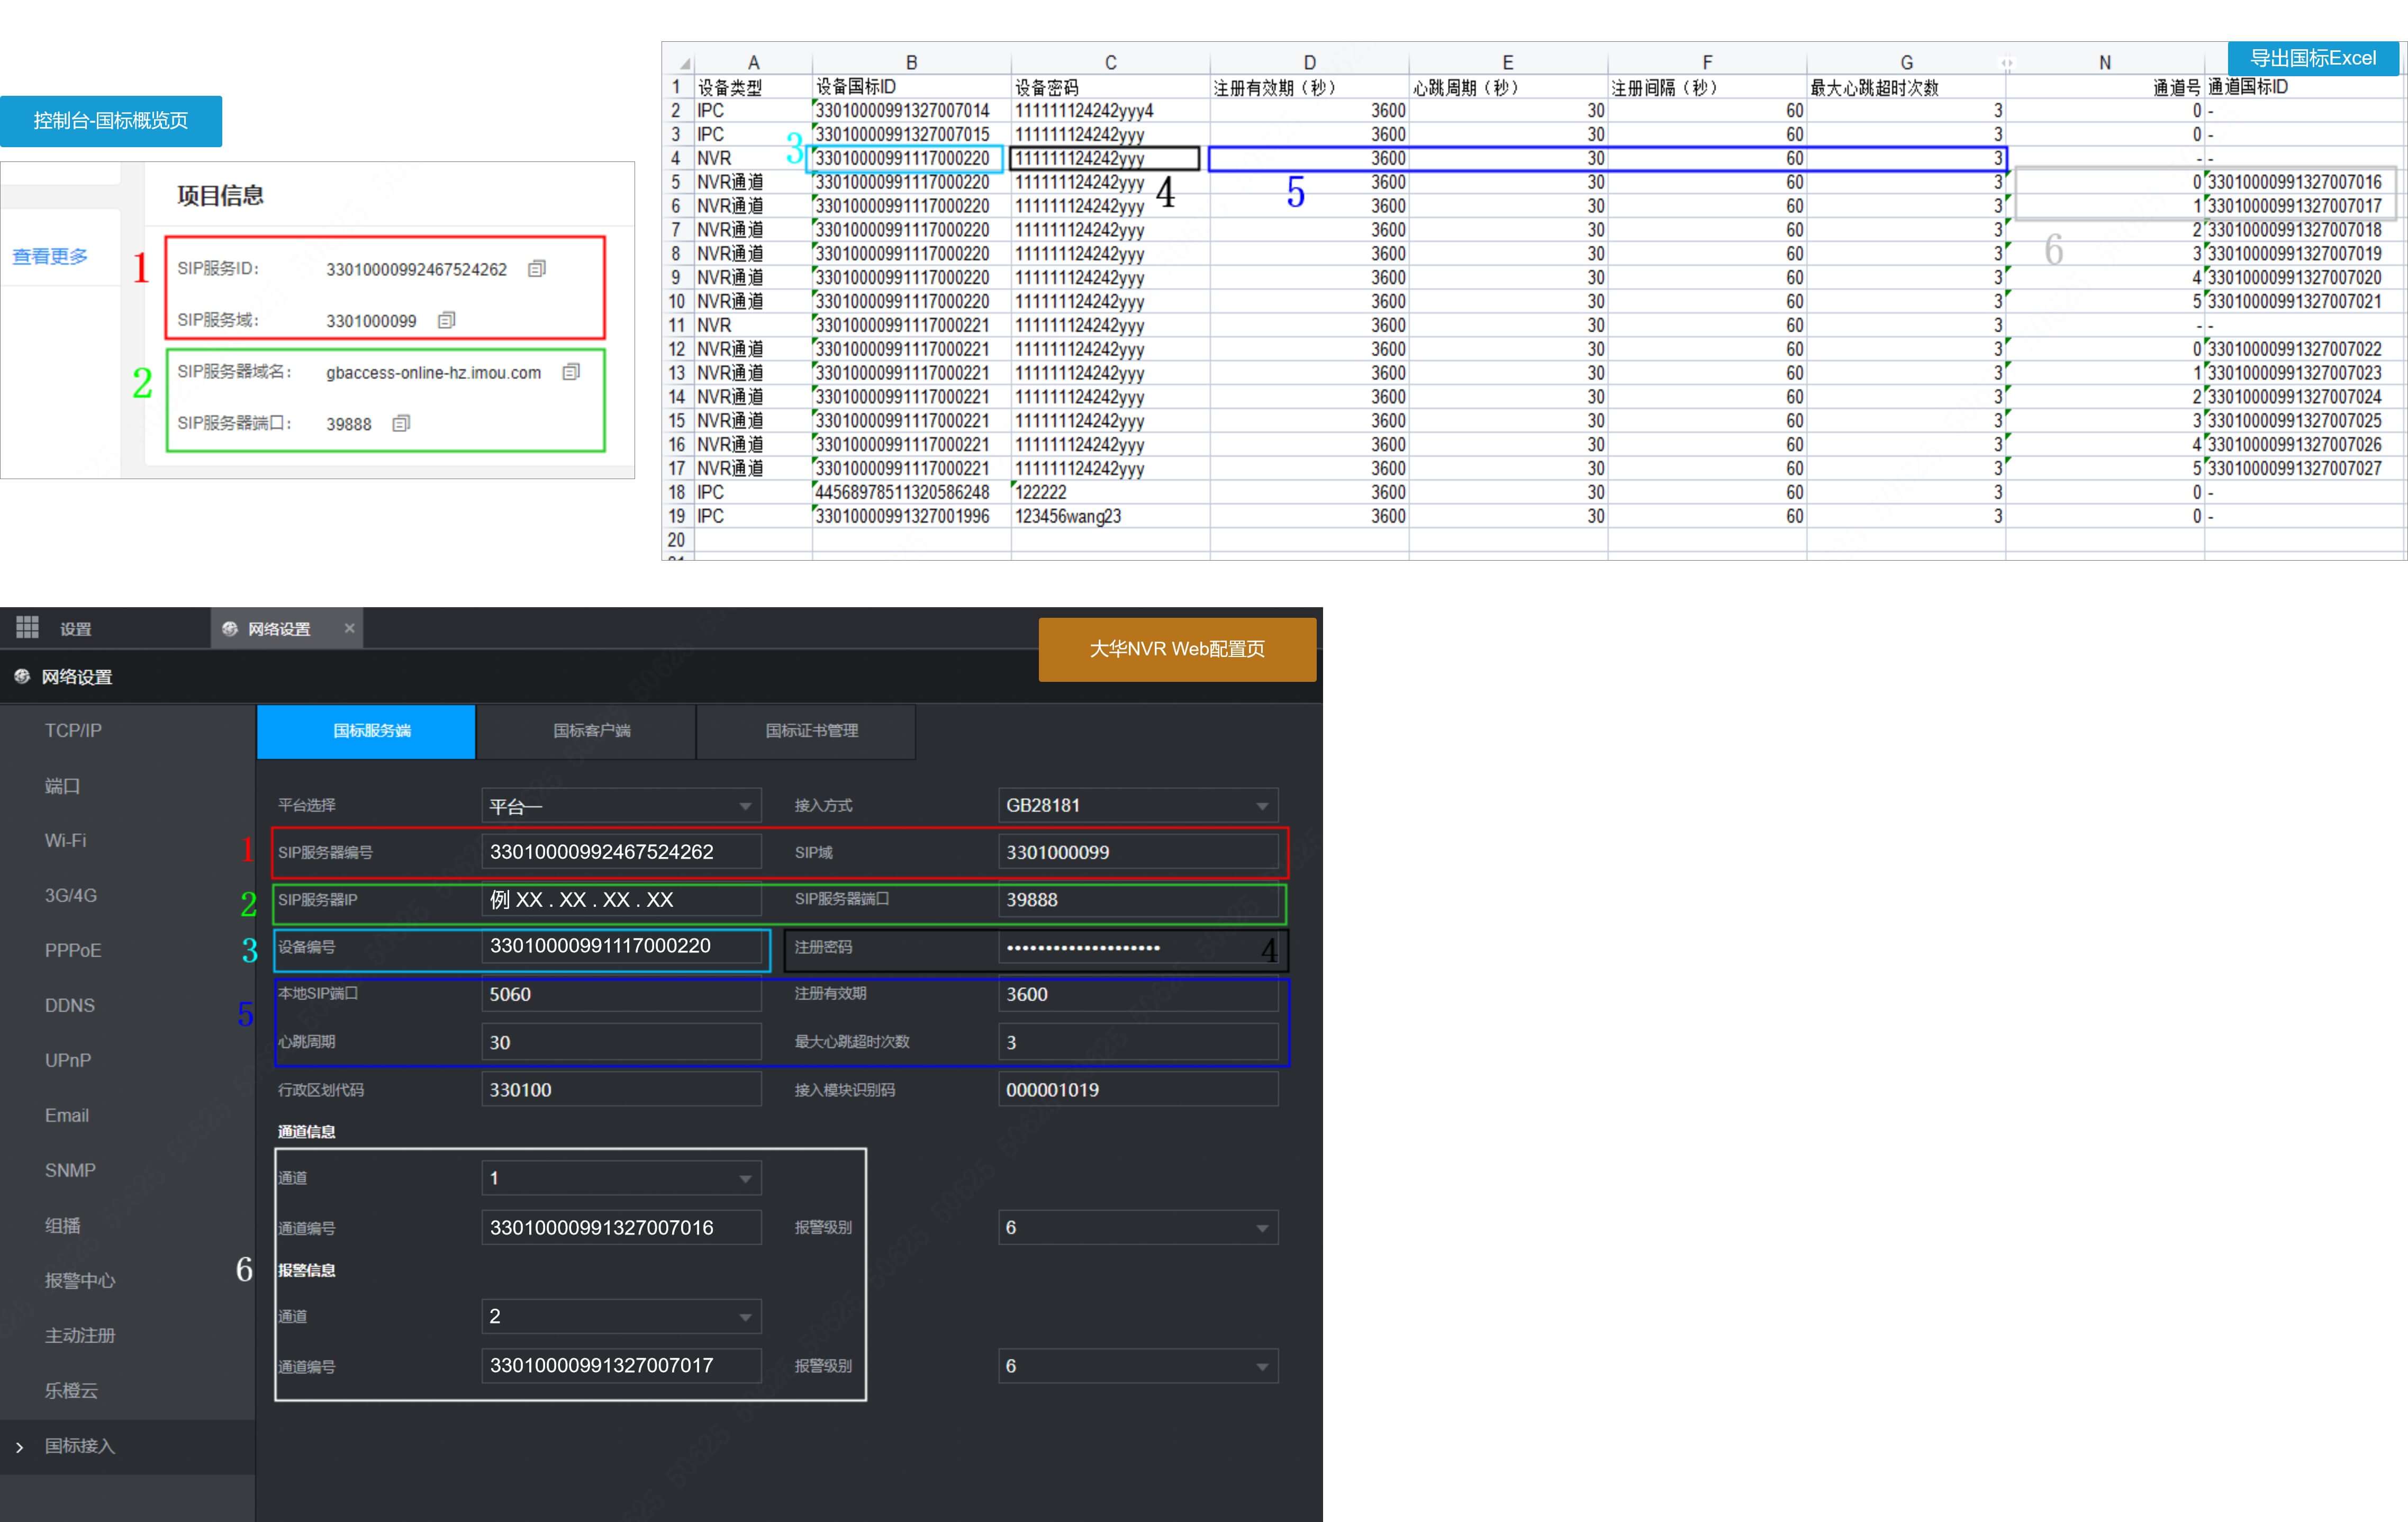
Task: Click Excel select-all corner triangle
Action: [685, 63]
